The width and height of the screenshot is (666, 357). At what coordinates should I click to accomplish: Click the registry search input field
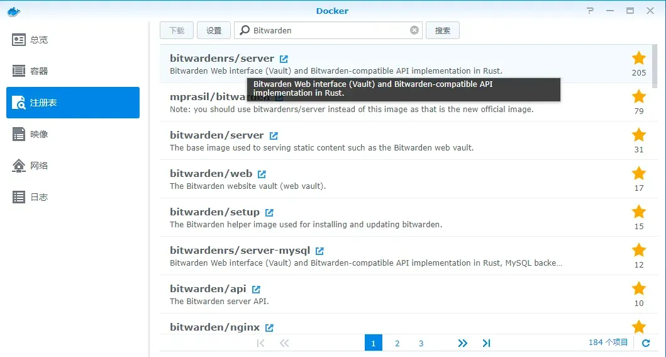[x=328, y=30]
